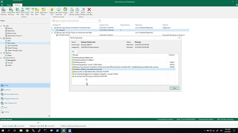
Task: Sort by Job Name column header
Action: pyautogui.click(x=56, y=25)
